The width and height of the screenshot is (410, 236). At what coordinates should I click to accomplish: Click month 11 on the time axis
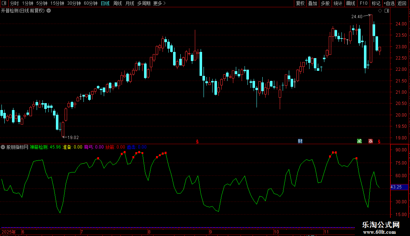(326, 232)
